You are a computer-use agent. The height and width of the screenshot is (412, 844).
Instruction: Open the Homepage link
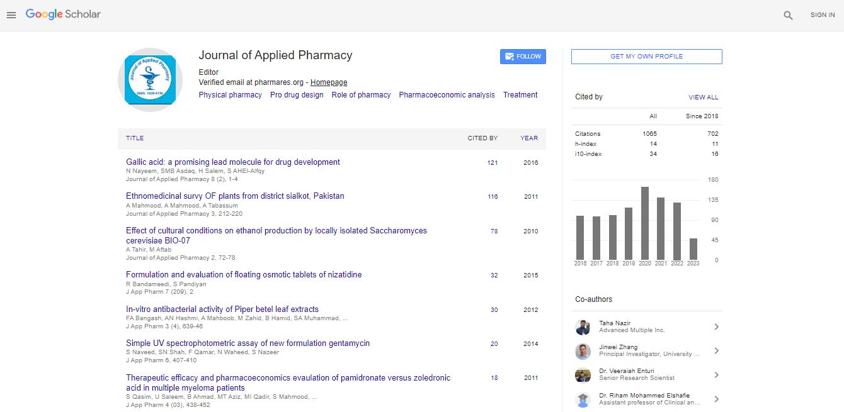pos(329,82)
